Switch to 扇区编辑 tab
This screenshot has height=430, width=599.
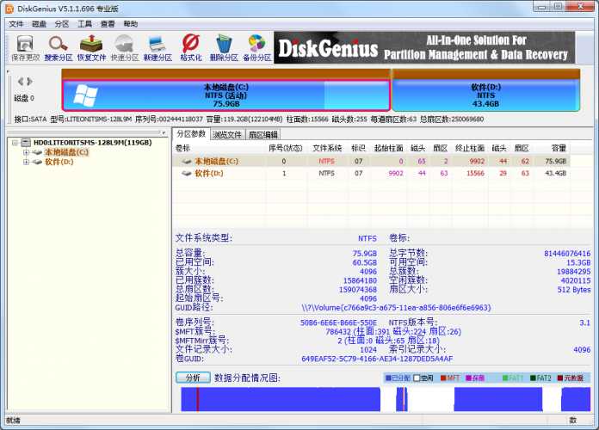262,134
